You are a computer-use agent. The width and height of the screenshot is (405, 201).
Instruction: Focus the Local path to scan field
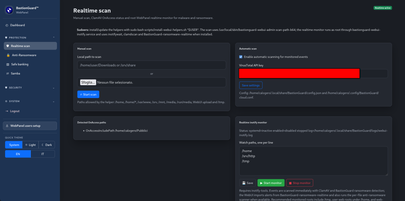coord(151,65)
